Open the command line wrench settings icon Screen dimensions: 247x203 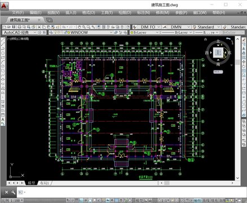coord(13,192)
